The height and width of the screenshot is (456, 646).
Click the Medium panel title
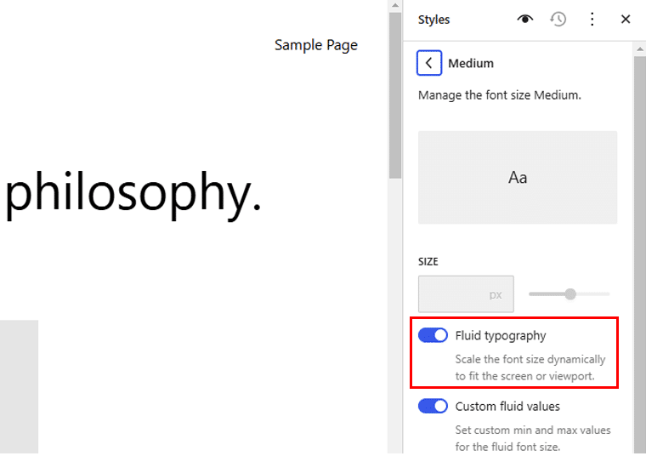click(471, 64)
